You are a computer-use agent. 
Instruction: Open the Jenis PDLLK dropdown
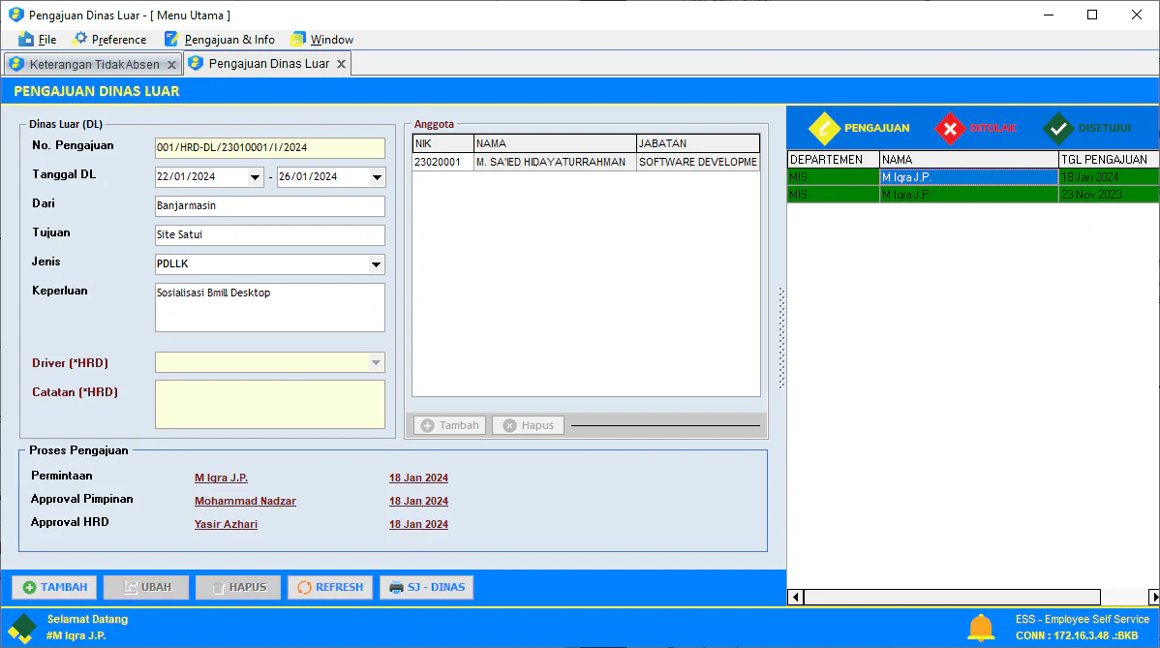[x=376, y=264]
